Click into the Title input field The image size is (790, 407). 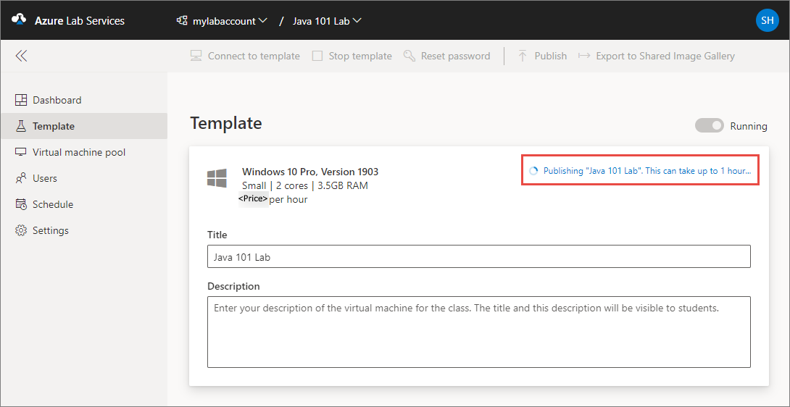click(479, 256)
